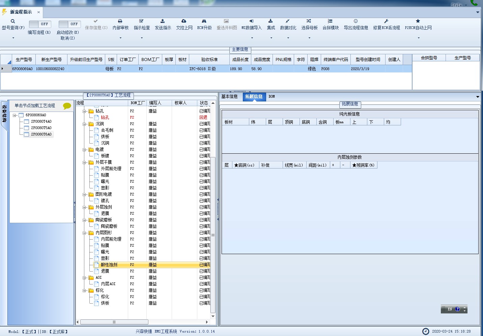Click the P2ECN自动上网 star icon

pos(418,21)
